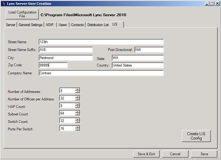Screen dimensions: 221x160
Task: Click the Load Configuration File button
Action: pyautogui.click(x=22, y=14)
